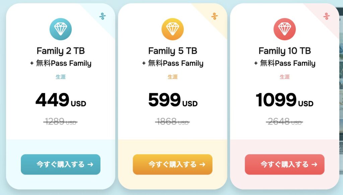Screen dimensions: 343x195
Task: Click the 1099 USD price
Action: tap(284, 100)
